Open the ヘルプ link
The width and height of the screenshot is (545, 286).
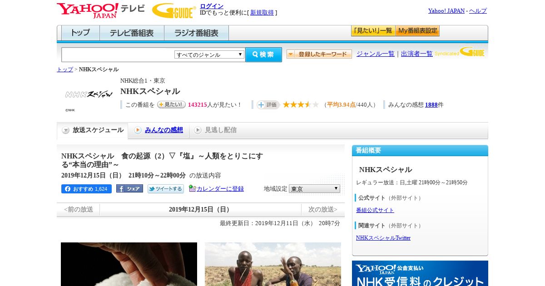(x=478, y=11)
